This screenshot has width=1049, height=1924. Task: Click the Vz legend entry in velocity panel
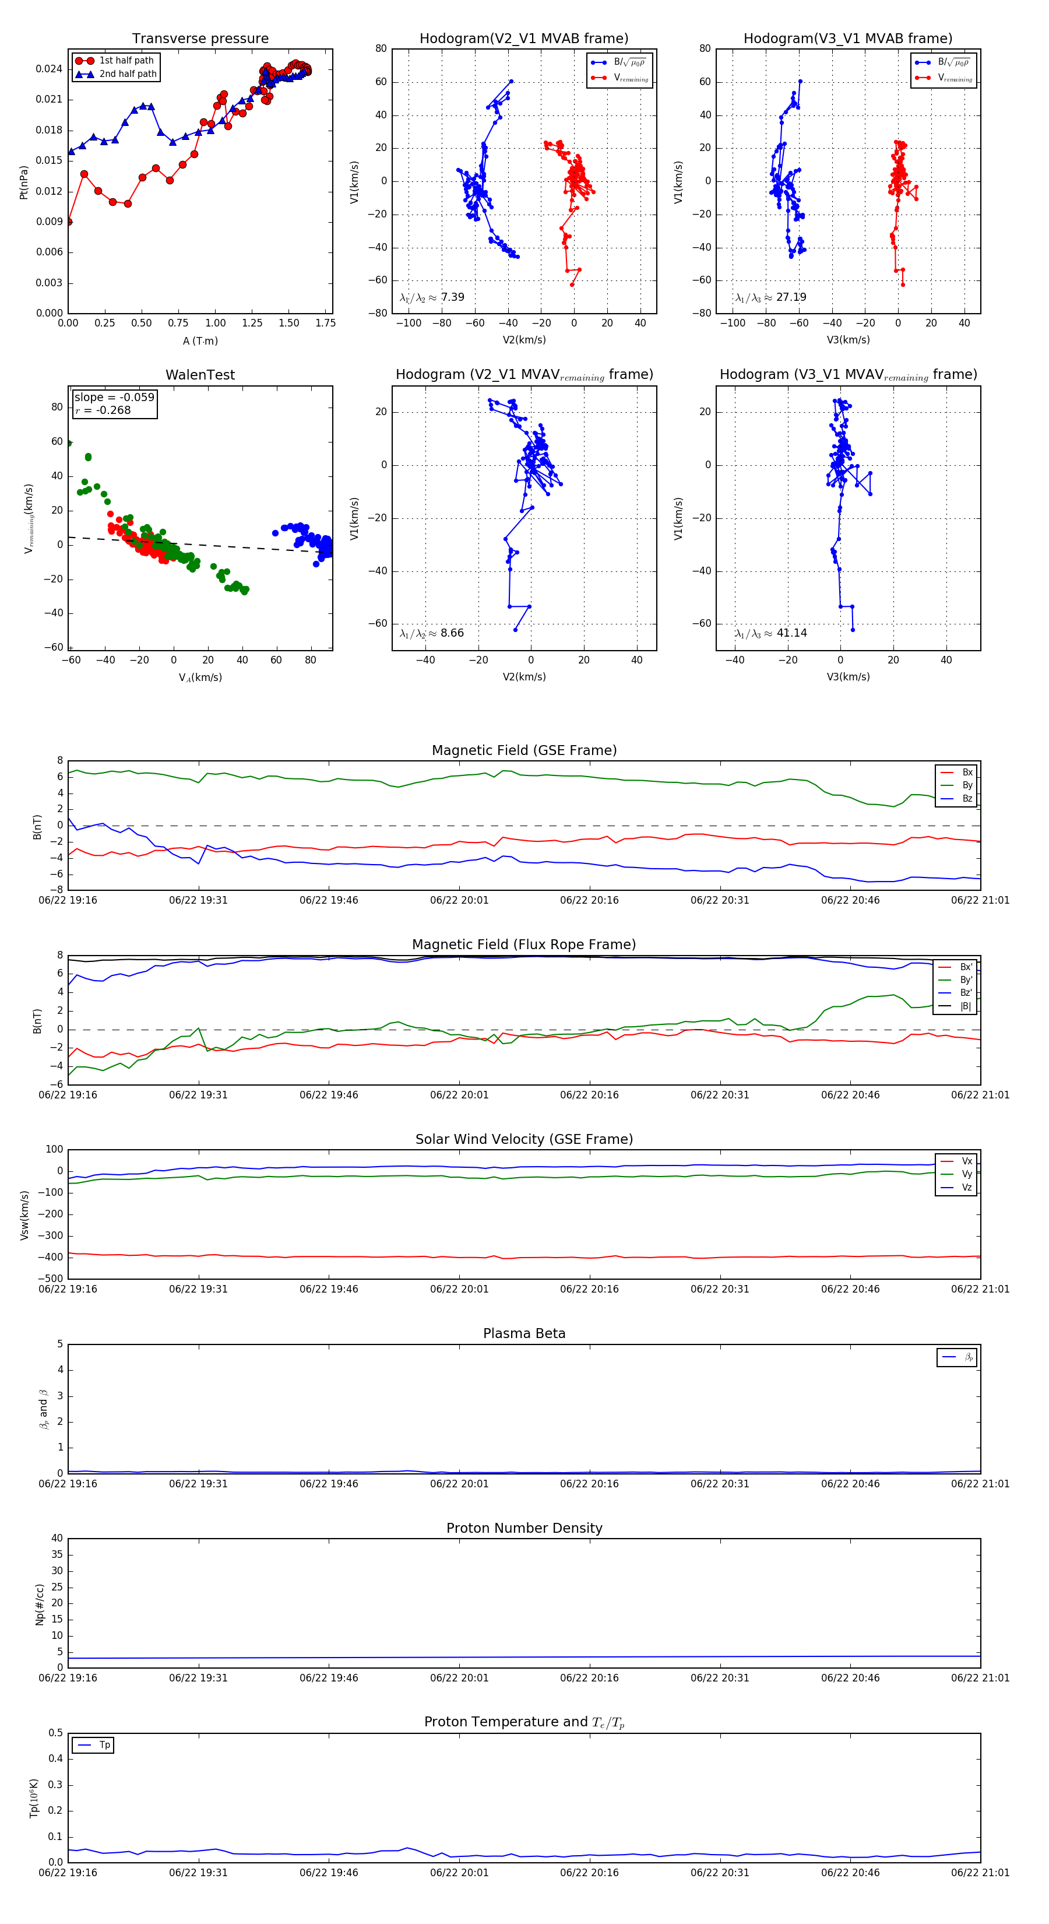coord(956,1187)
